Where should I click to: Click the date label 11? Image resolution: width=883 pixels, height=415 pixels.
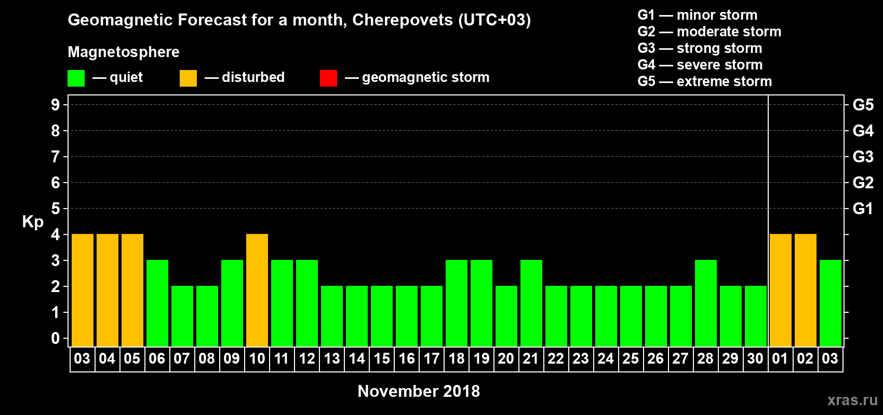coord(282,358)
